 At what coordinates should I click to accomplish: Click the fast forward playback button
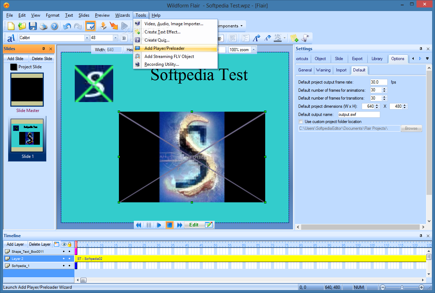180,225
